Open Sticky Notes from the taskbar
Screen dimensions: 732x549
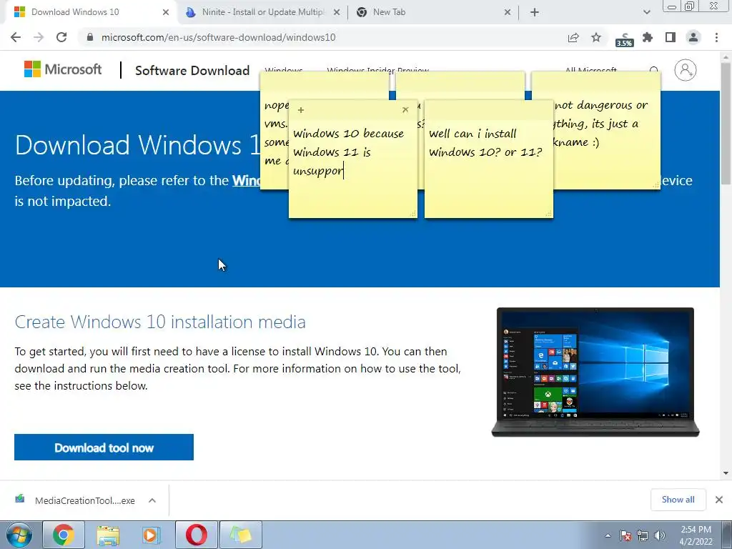[240, 535]
